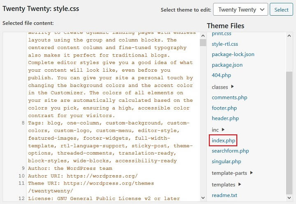296x204 pixels.
Task: Open the theme selection dropdown
Action: [x=240, y=9]
